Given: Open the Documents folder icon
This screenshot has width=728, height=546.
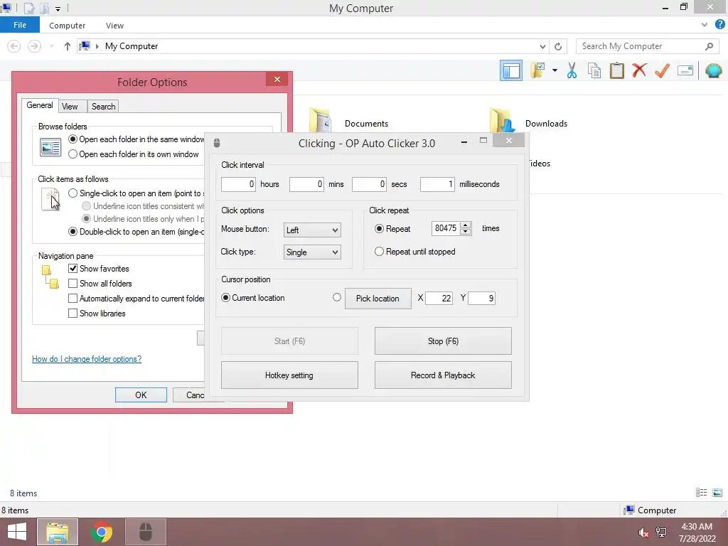Looking at the screenshot, I should tap(321, 119).
